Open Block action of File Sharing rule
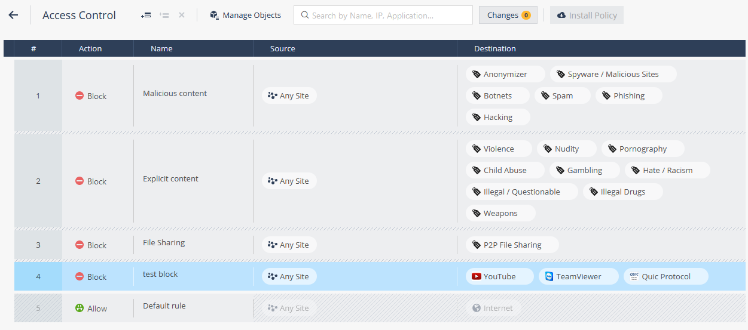 tap(91, 245)
